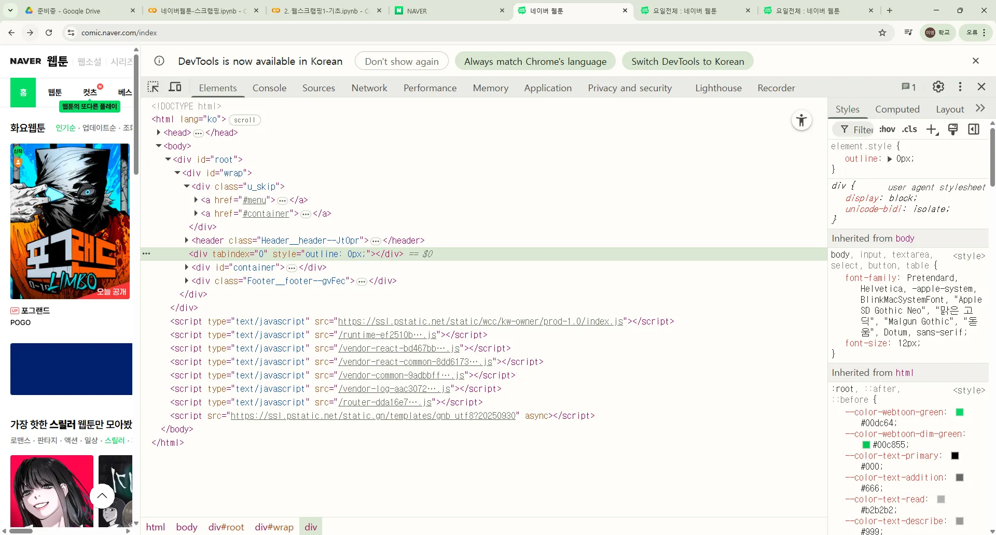Click the Filter styles input field
Image resolution: width=996 pixels, height=535 pixels.
click(862, 130)
